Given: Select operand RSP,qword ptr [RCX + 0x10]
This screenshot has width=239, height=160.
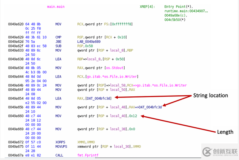Looking at the screenshot, I should point(102,37).
